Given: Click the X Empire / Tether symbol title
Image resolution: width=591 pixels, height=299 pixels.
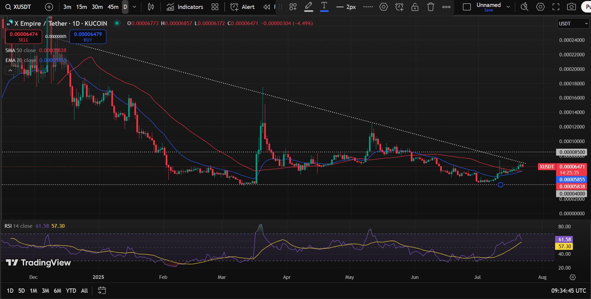Looking at the screenshot, I should tap(61, 23).
